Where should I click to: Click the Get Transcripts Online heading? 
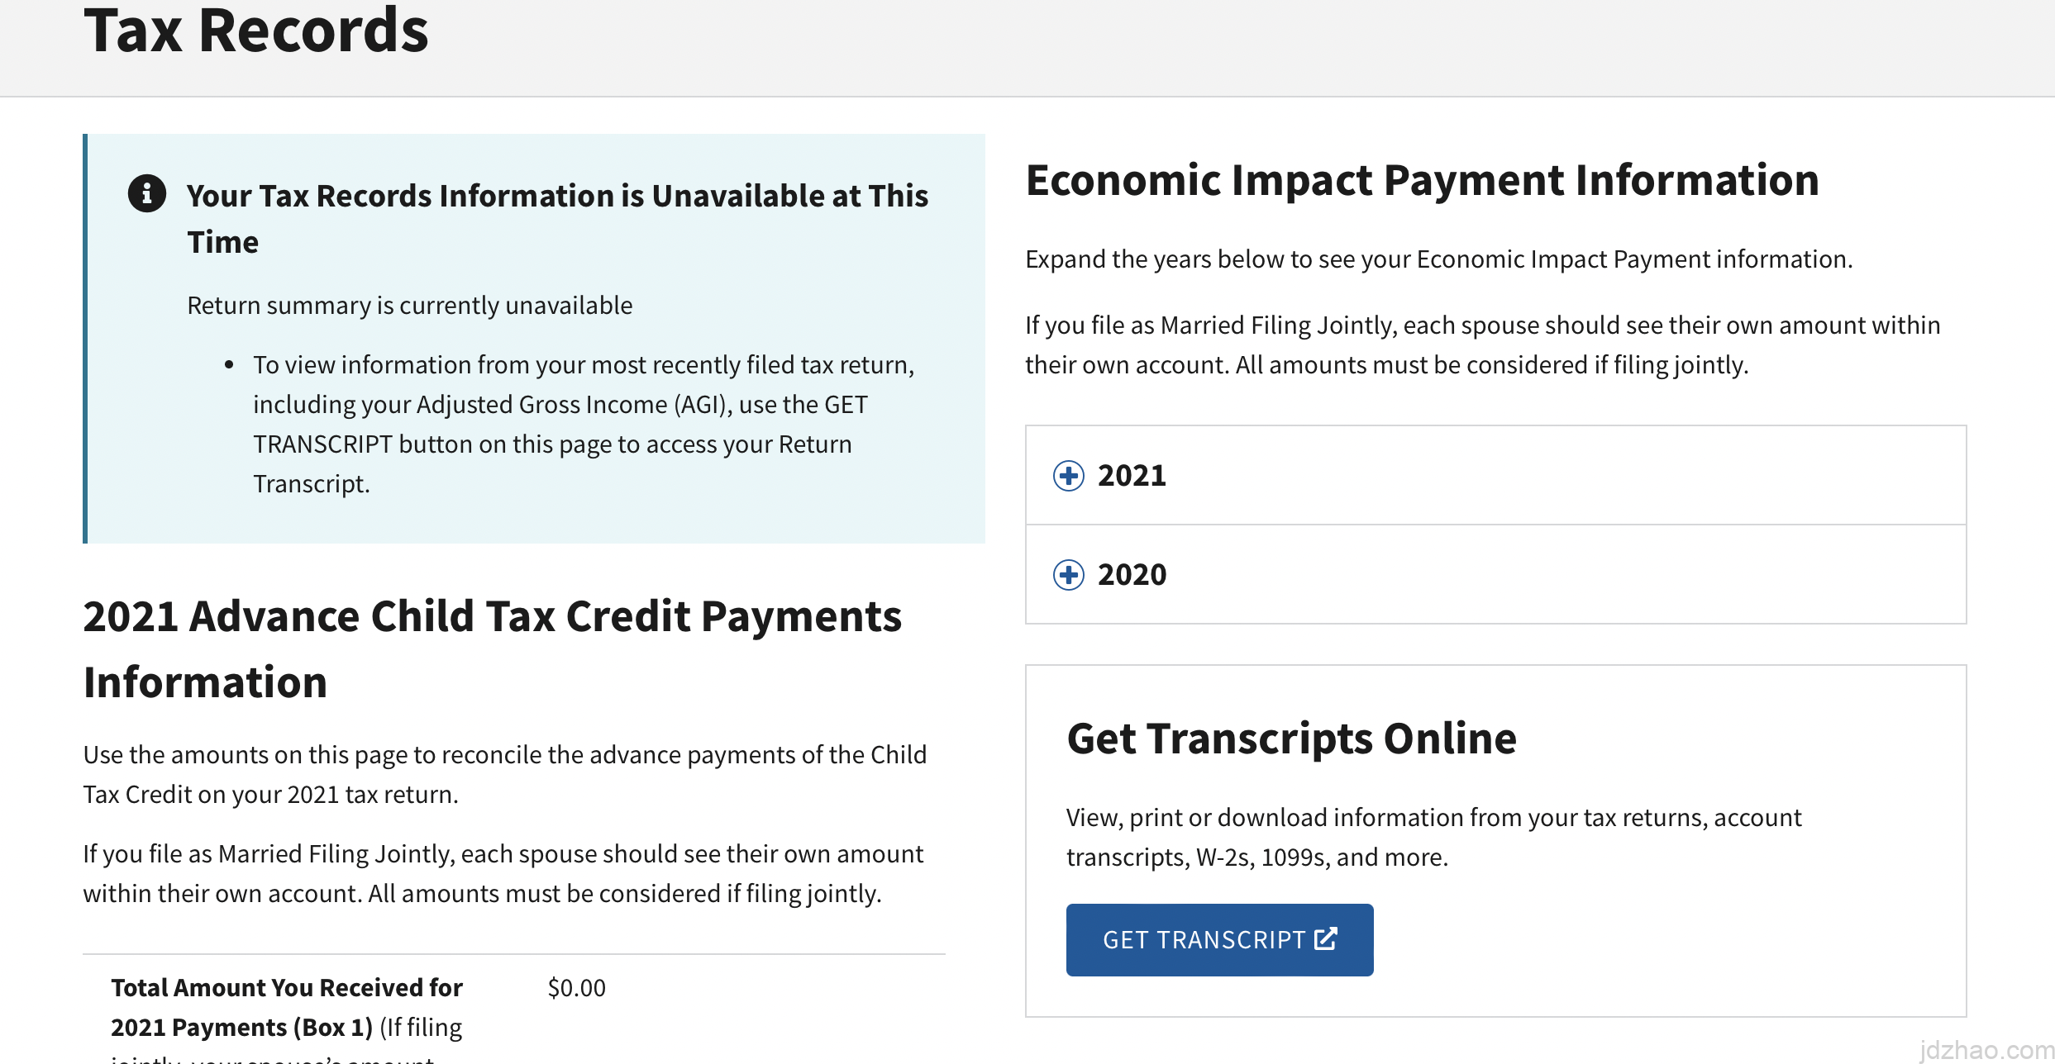1291,739
